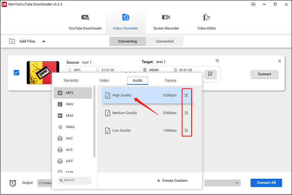The width and height of the screenshot is (292, 195).
Task: Open the Recently tab in format popup
Action: tap(71, 80)
